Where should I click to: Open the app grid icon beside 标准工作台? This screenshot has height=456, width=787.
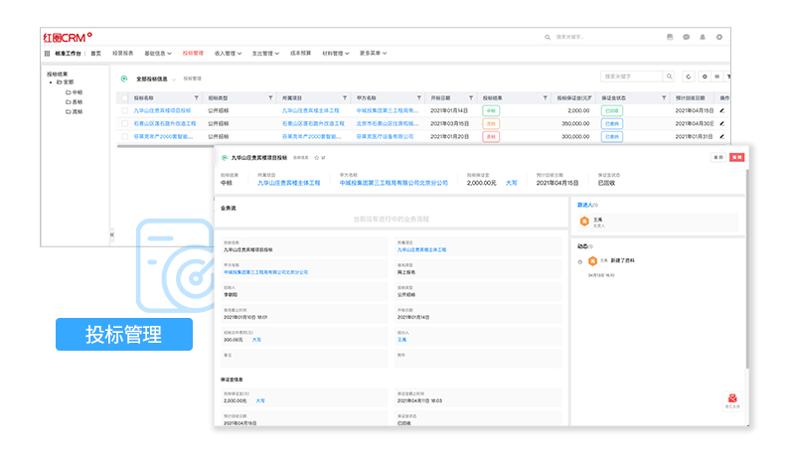click(x=47, y=54)
